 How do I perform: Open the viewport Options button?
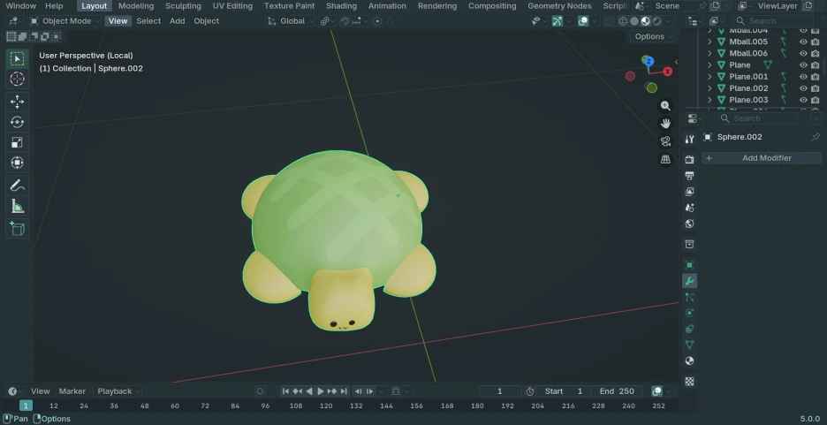click(651, 37)
